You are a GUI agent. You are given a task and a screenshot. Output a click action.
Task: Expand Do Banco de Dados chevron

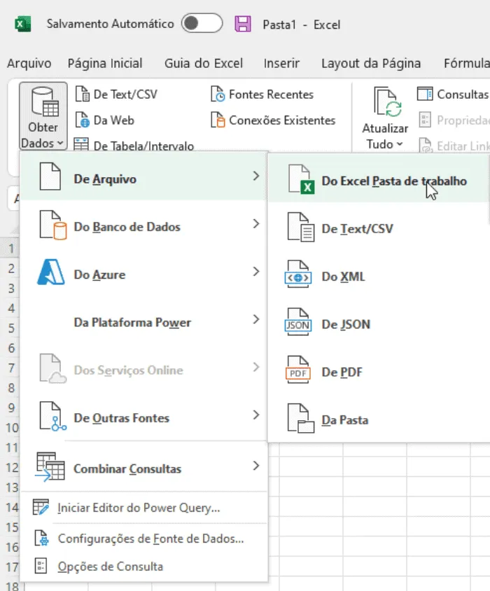coord(256,223)
